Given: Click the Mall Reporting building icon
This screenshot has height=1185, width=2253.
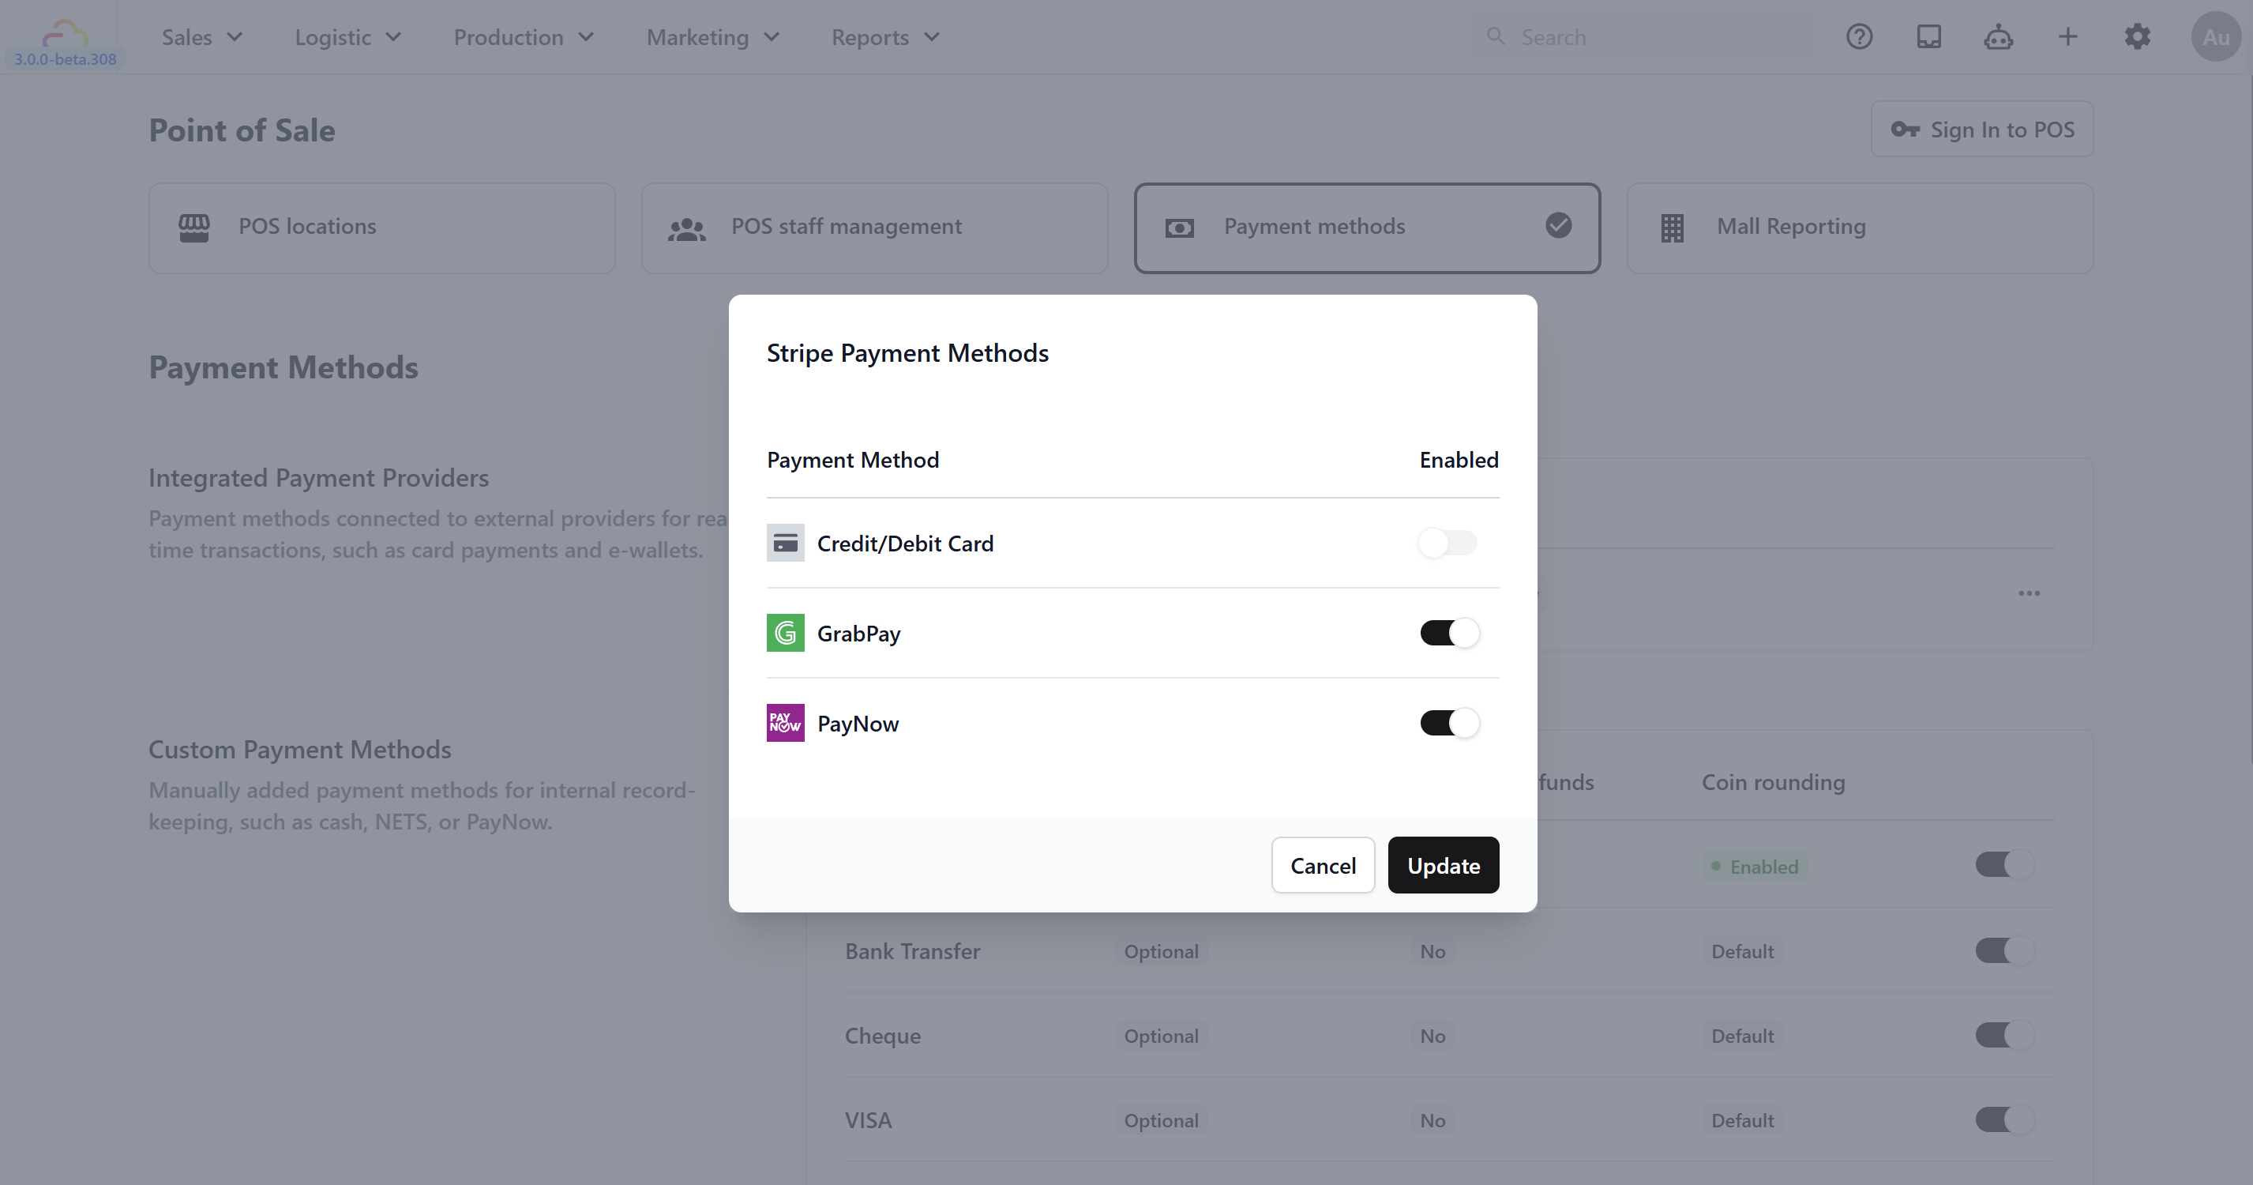Looking at the screenshot, I should pyautogui.click(x=1673, y=228).
